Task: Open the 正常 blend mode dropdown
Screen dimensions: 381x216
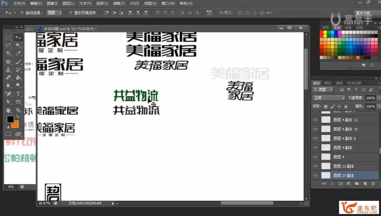Action: 329,98
